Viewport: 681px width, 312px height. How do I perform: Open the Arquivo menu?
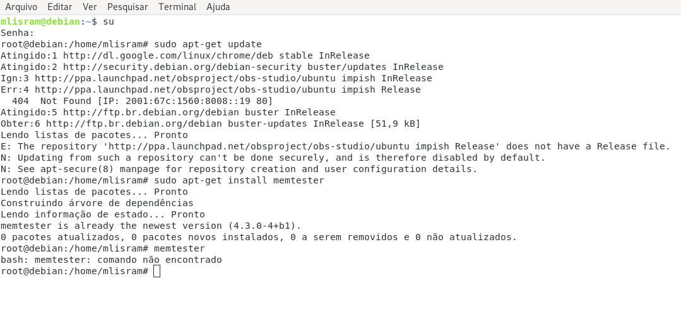(x=21, y=7)
